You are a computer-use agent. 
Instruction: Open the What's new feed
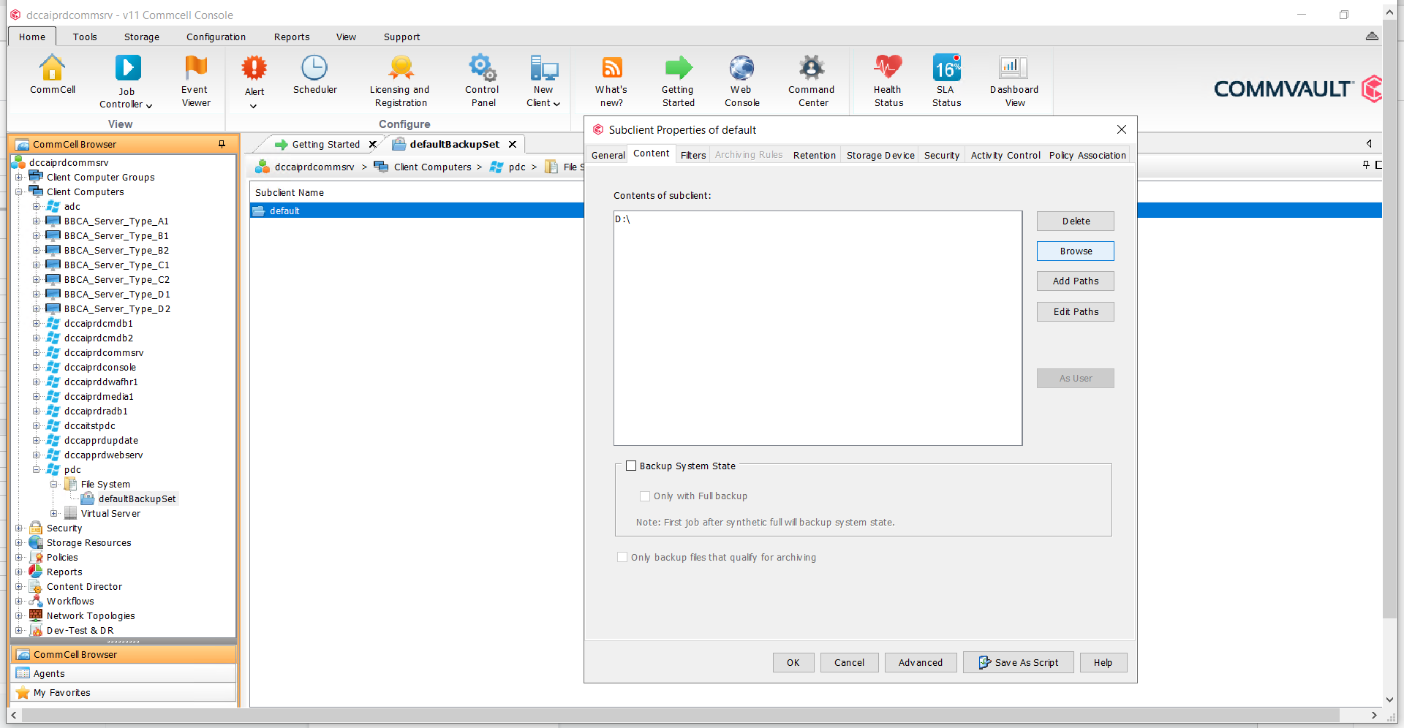(611, 80)
